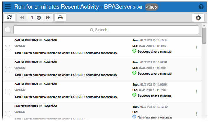The width and height of the screenshot is (209, 122).
Task: Toggle the select-all checkbox
Action: [x=8, y=30]
